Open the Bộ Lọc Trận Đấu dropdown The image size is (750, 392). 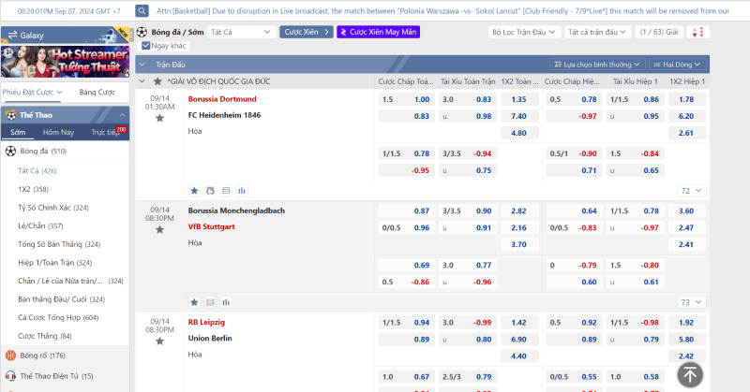[x=523, y=32]
